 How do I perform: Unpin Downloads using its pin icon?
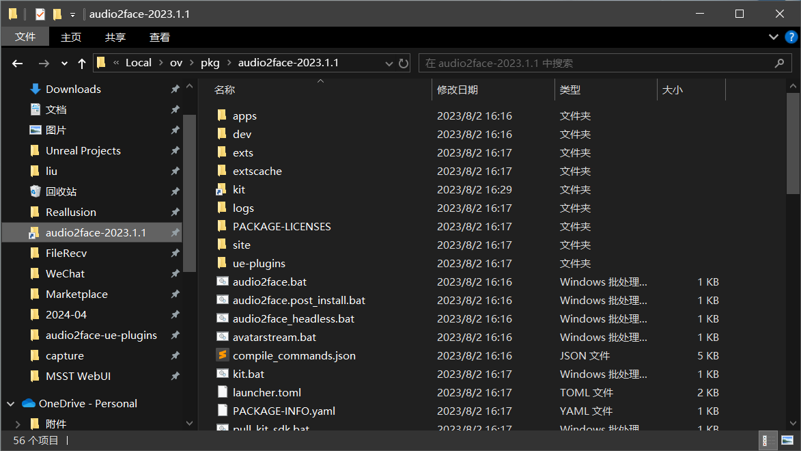click(175, 89)
